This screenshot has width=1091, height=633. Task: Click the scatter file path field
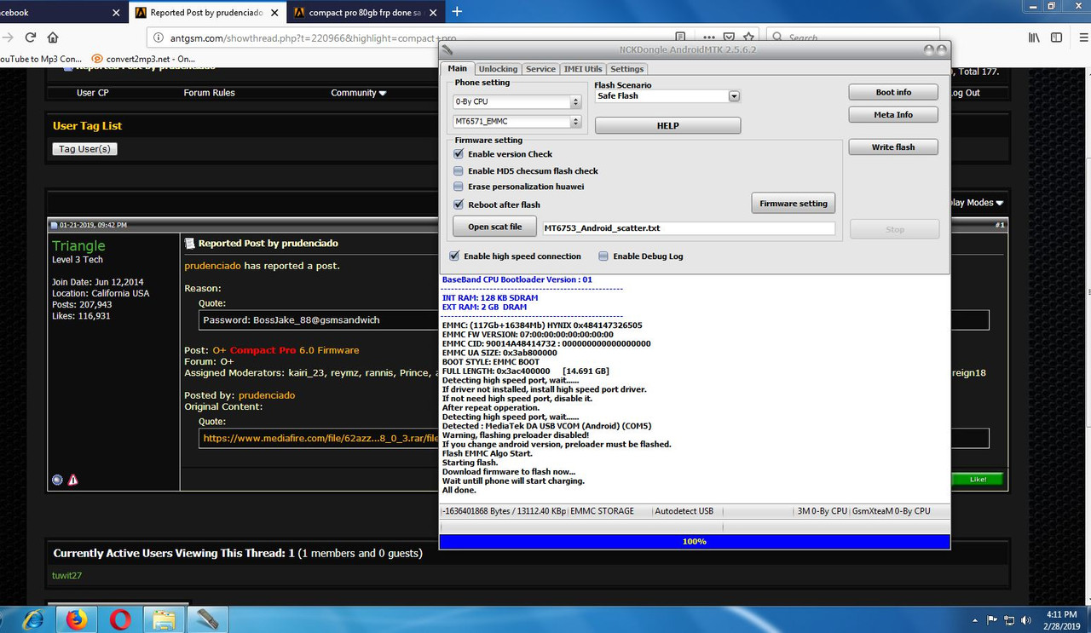pos(689,228)
